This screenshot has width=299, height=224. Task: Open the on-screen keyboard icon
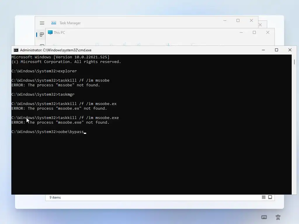[x=264, y=217]
